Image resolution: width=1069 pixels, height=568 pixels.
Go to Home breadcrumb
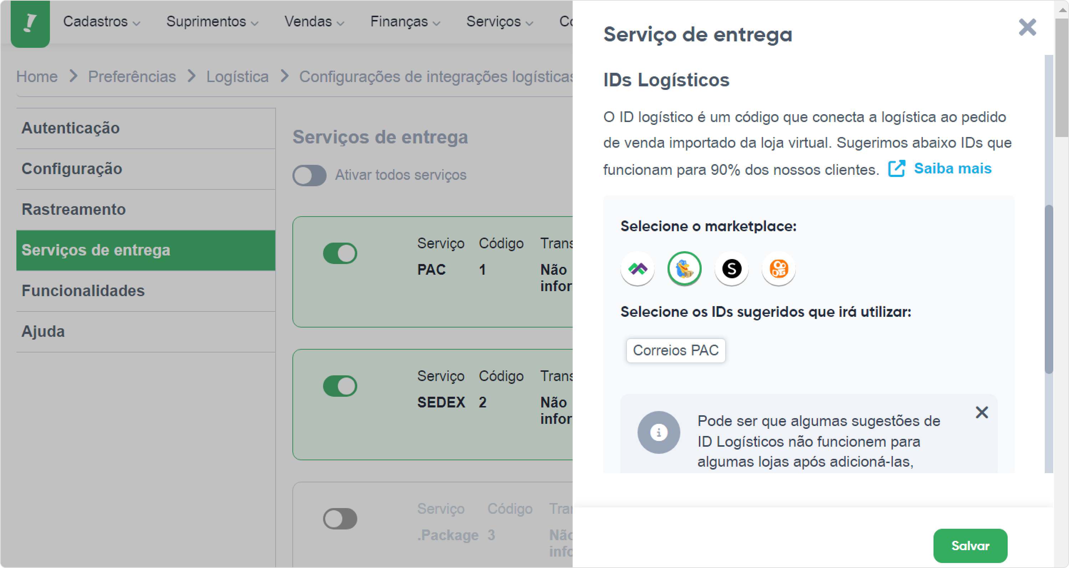coord(37,76)
